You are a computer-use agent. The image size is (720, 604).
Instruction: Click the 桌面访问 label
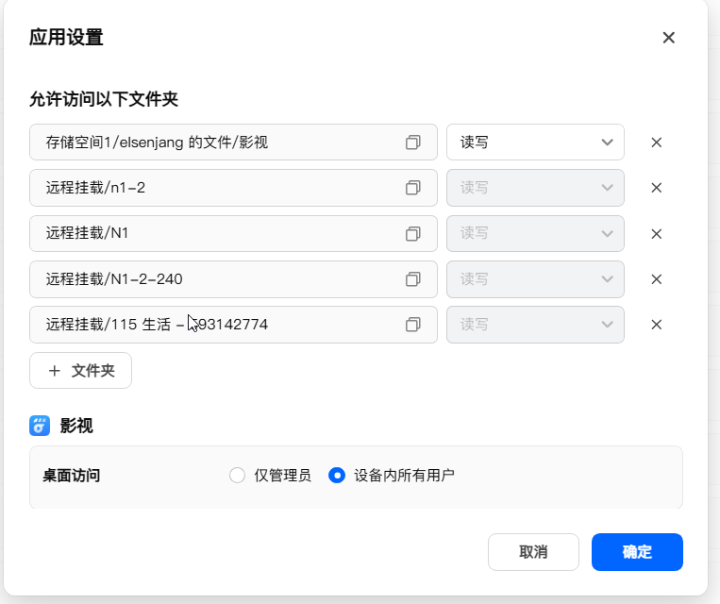71,476
